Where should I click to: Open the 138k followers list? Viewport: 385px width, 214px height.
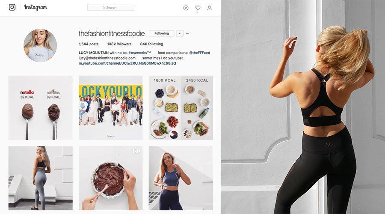[119, 44]
